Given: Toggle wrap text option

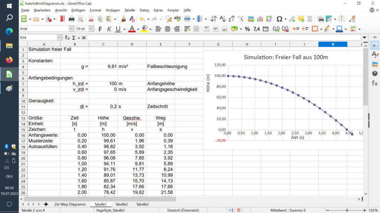Looking at the screenshot, I should [x=187, y=29].
